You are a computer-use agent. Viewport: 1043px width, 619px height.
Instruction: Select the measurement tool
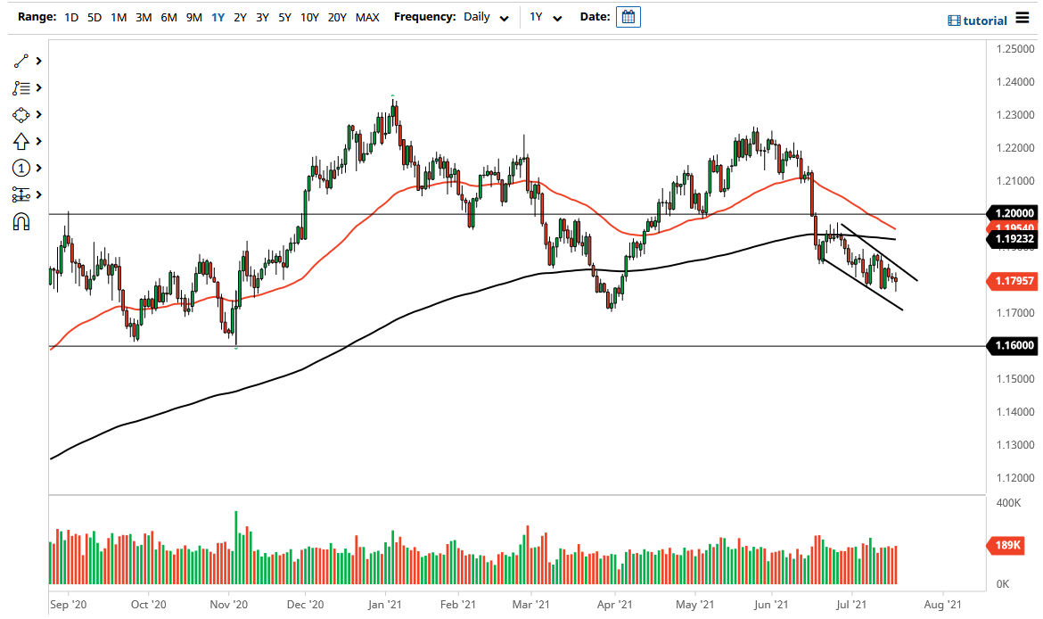click(21, 194)
